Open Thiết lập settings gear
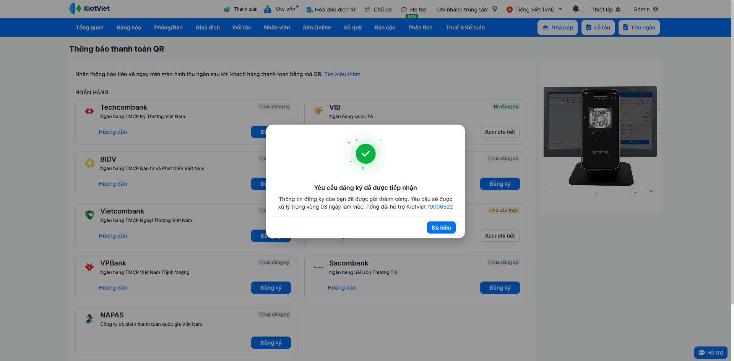The image size is (734, 361). (x=618, y=10)
